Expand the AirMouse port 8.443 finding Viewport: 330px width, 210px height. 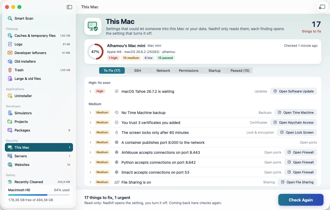[91, 152]
